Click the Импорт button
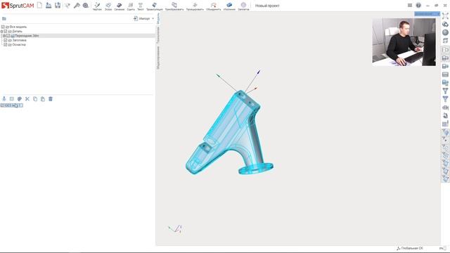 [x=142, y=19]
